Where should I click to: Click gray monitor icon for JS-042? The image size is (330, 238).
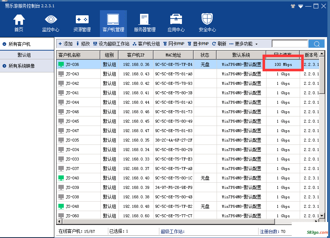(61, 83)
